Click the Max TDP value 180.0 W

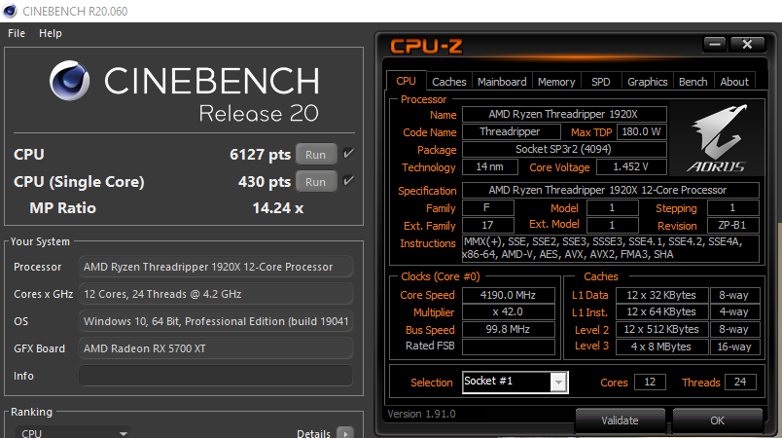point(641,131)
